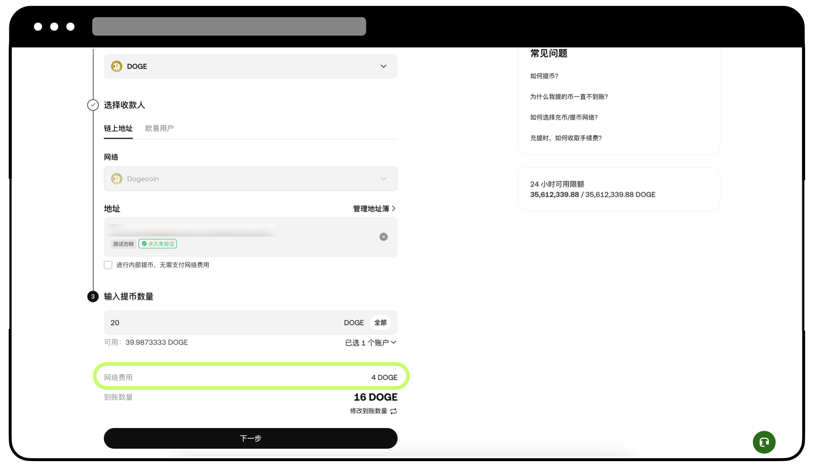
Task: Click the DOGE coin icon in currency selector
Action: click(x=116, y=66)
